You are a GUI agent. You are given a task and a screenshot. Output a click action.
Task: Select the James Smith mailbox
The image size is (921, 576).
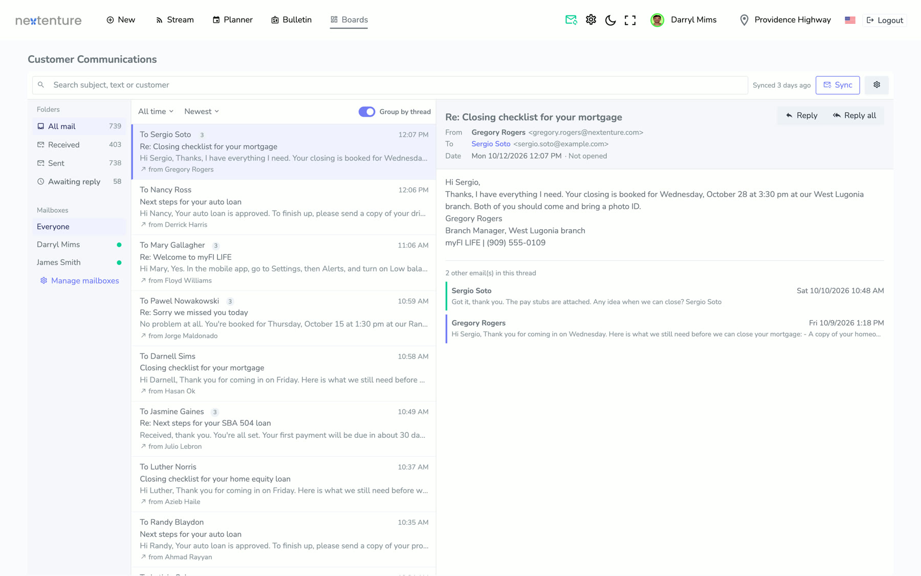pyautogui.click(x=79, y=262)
